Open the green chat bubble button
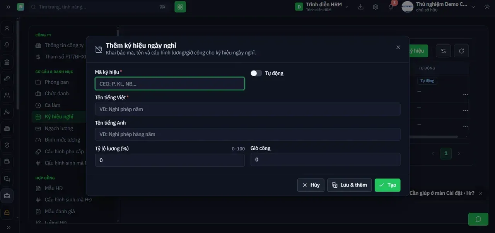 click(x=478, y=219)
